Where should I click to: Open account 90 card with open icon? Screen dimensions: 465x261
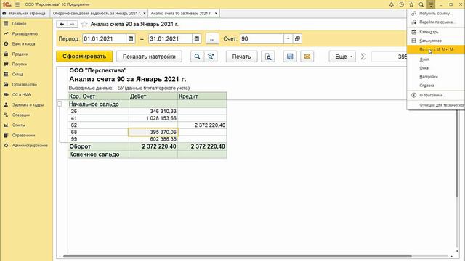tap(297, 38)
